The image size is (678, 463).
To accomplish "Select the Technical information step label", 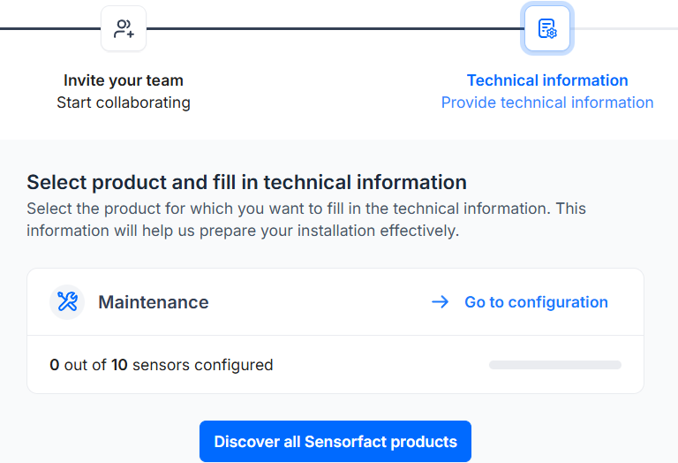I will 547,80.
